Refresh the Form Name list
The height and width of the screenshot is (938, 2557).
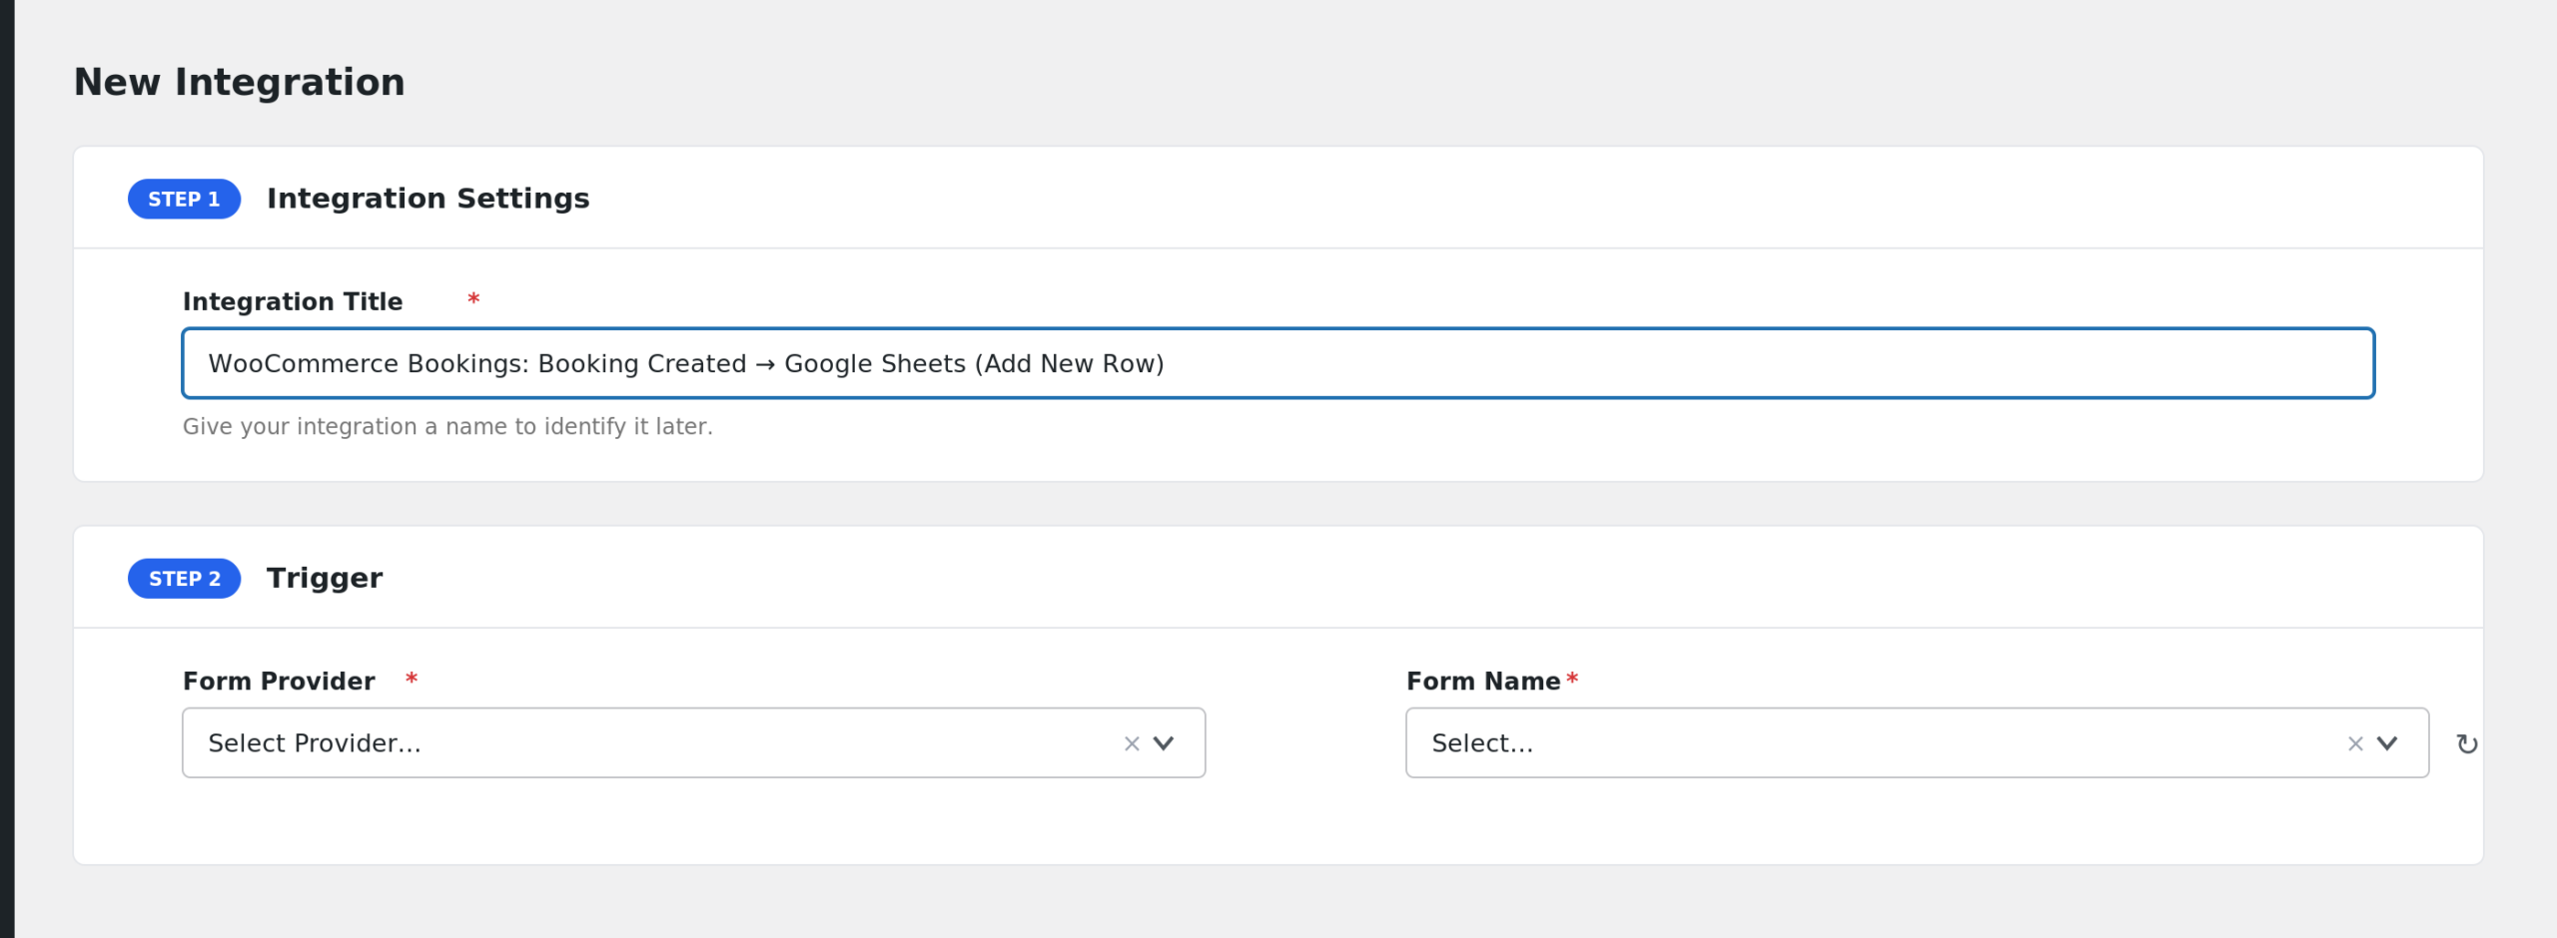[2467, 744]
